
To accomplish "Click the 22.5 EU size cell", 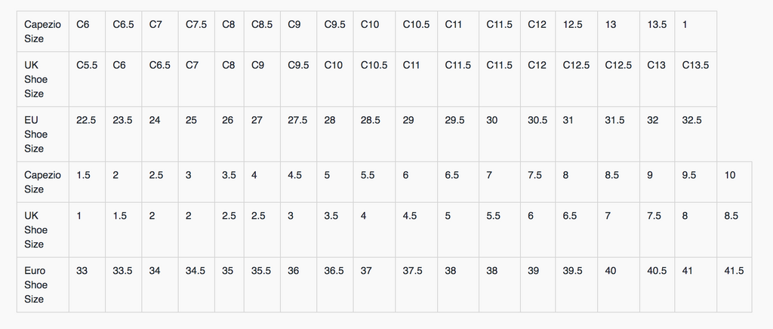I will [x=87, y=121].
